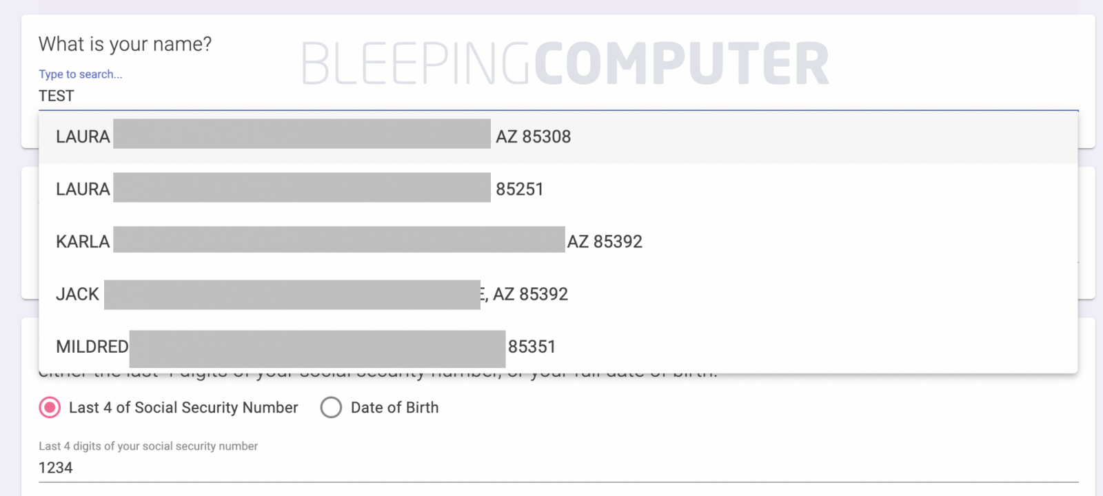Click the 'AZ 85392' text in KARLA row
1103x496 pixels.
tap(605, 242)
